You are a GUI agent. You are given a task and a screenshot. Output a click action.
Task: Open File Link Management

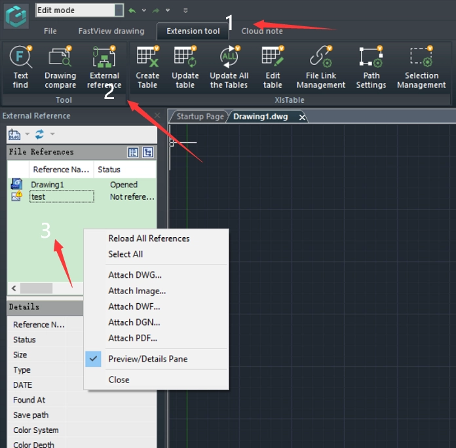(x=321, y=67)
